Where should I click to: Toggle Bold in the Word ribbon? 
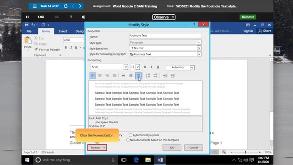pos(65,48)
